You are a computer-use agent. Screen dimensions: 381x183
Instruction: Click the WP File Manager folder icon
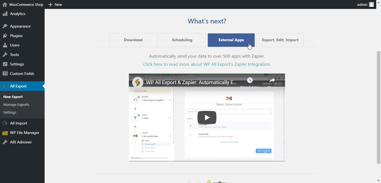coord(5,133)
